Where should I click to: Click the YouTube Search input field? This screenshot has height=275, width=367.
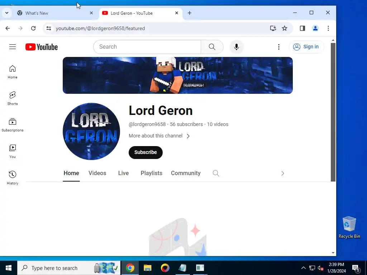(x=147, y=47)
